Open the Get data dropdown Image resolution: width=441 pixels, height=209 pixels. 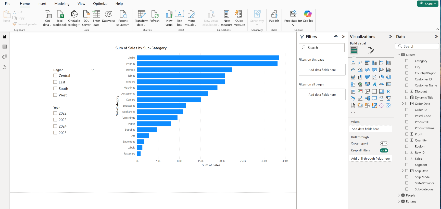(47, 25)
